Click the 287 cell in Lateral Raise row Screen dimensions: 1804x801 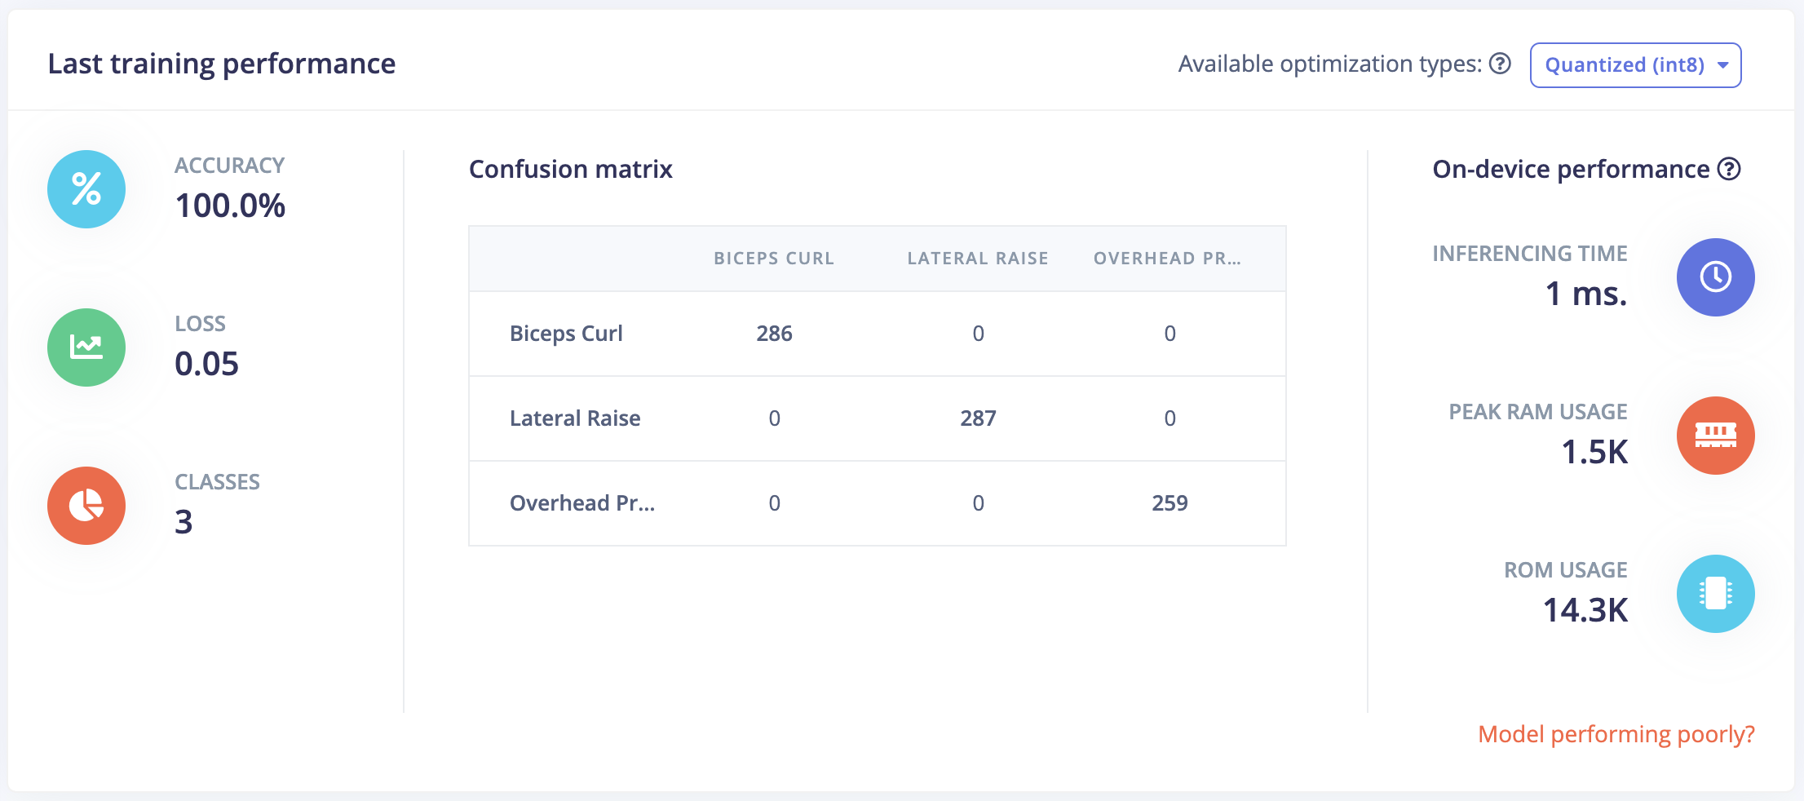(x=978, y=418)
